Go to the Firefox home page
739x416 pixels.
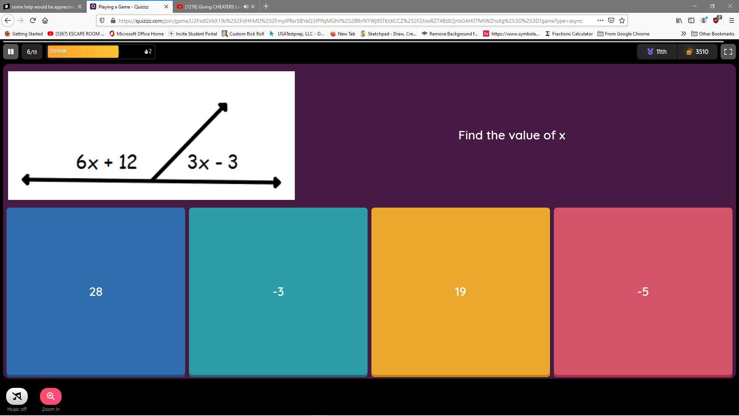click(x=45, y=20)
